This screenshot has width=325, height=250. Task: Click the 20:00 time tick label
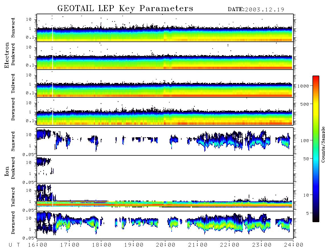[166, 245]
